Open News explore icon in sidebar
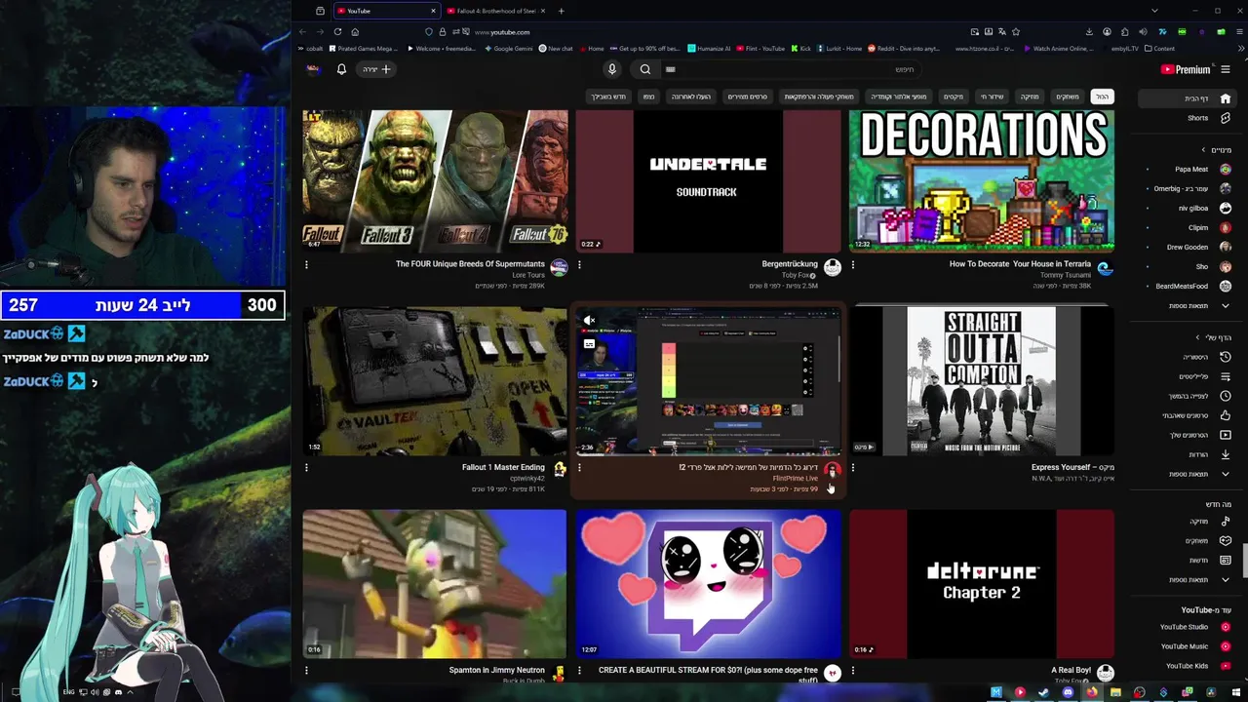The height and width of the screenshot is (702, 1248). pos(1226,560)
